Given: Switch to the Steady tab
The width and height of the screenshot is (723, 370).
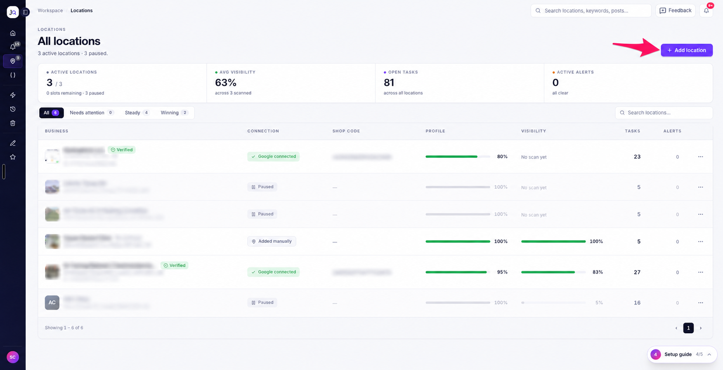Looking at the screenshot, I should point(137,113).
